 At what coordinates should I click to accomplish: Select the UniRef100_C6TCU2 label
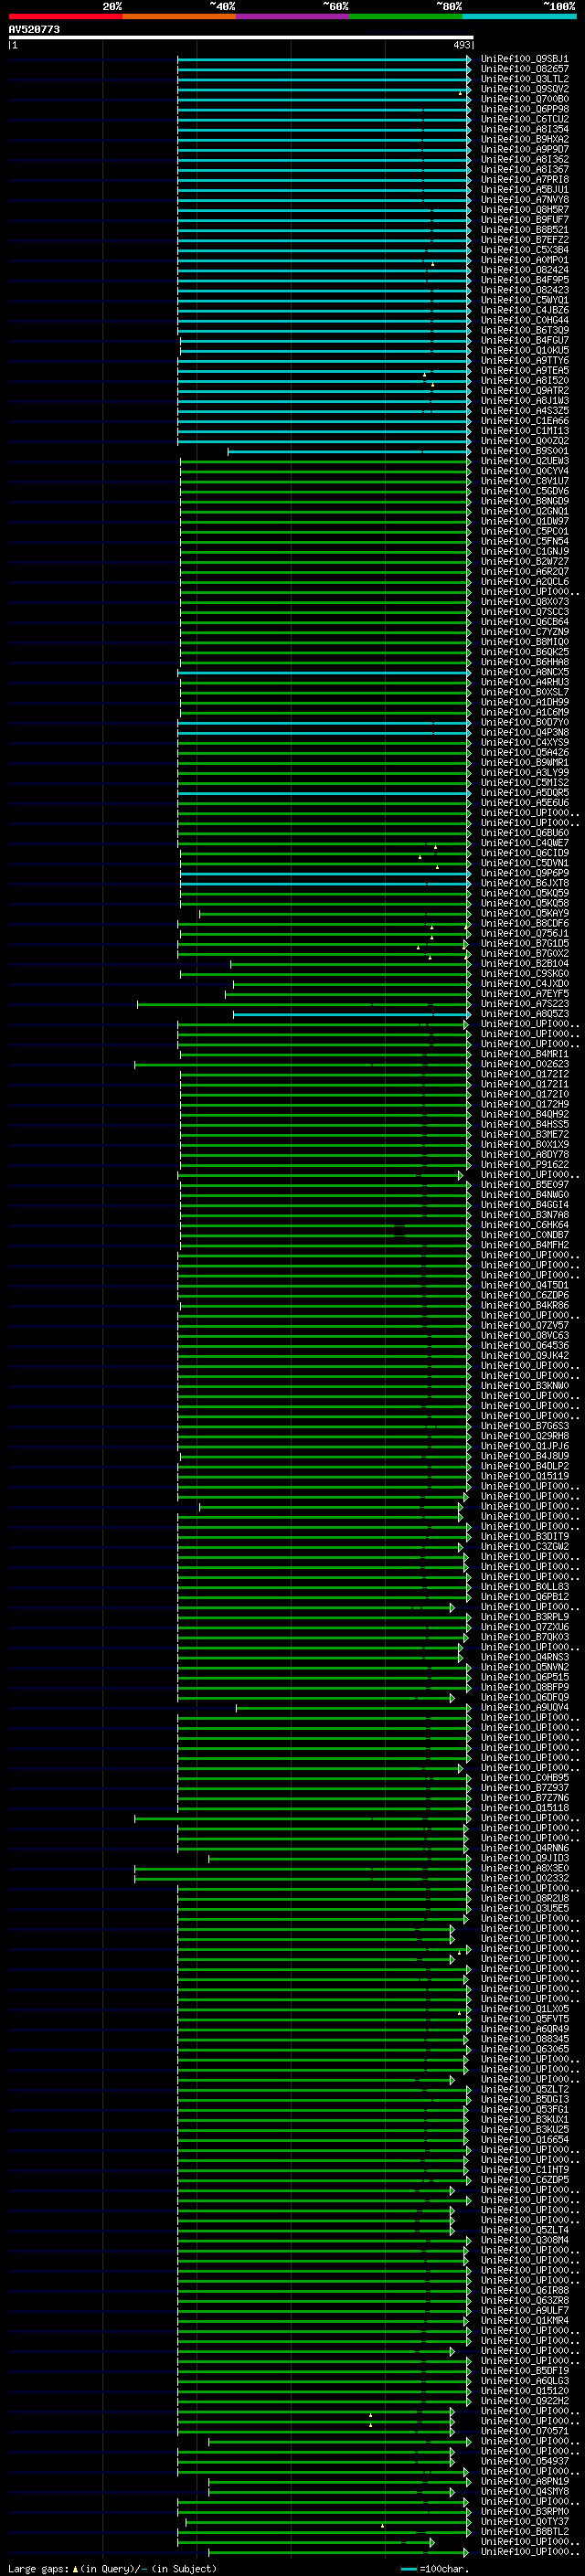[x=525, y=119]
